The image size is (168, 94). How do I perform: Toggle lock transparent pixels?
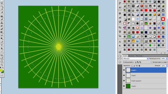(x=132, y=66)
